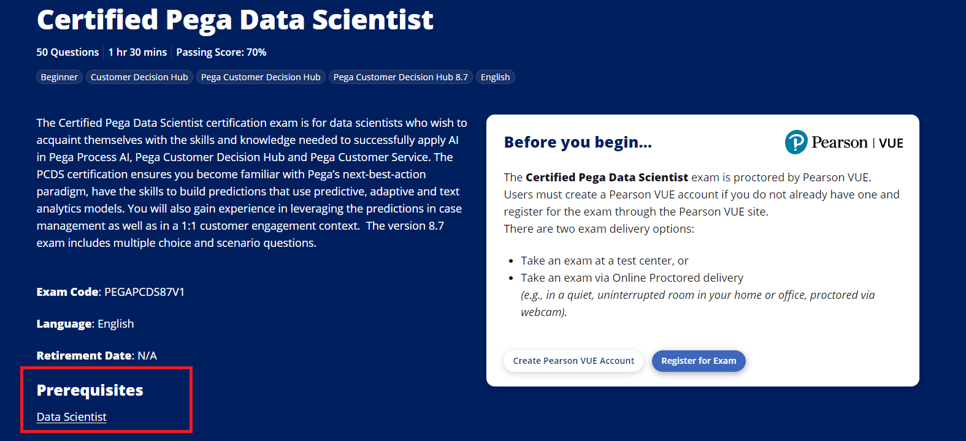This screenshot has width=966, height=441.
Task: Open Create Pearson VUE Account
Action: point(573,361)
